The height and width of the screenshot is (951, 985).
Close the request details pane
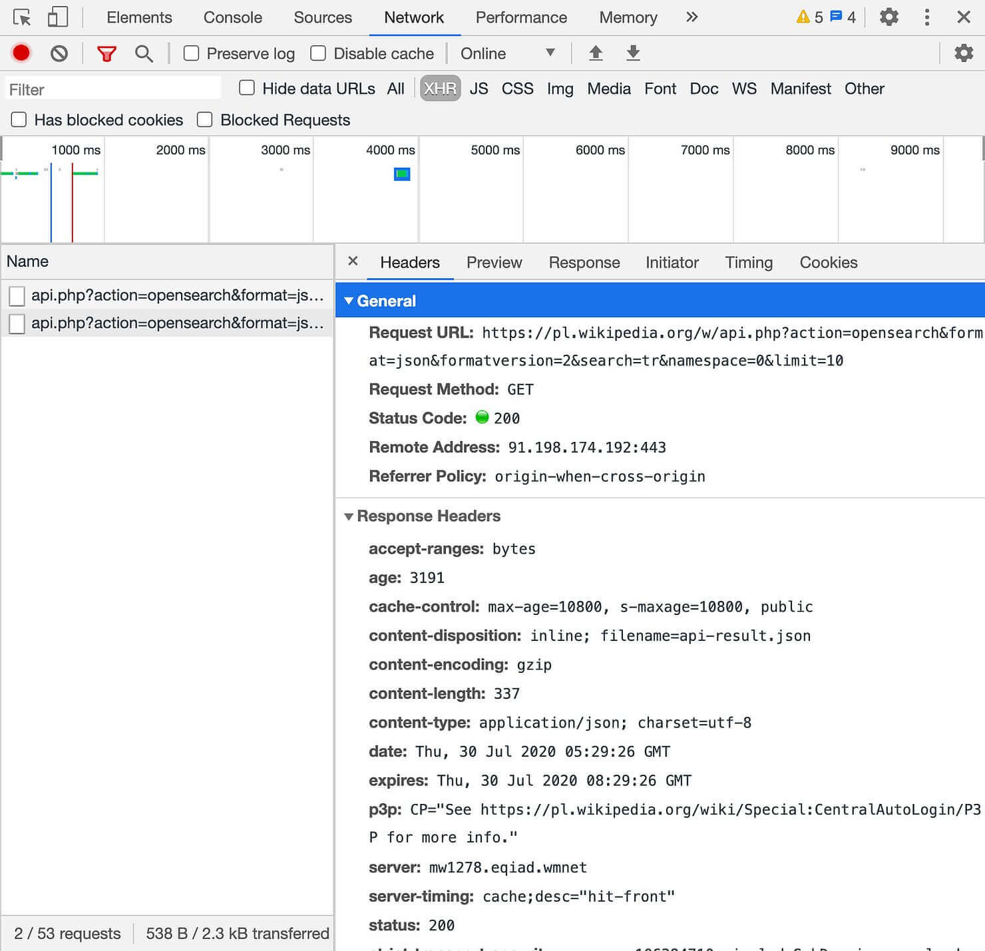click(353, 262)
